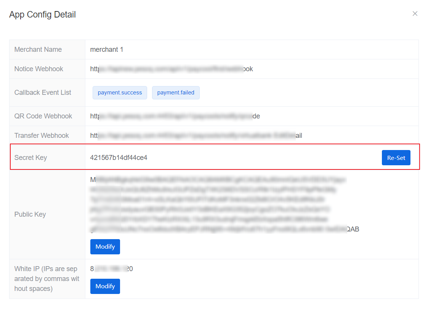428x313 pixels.
Task: Click the App Config Detail title
Action: coord(43,14)
